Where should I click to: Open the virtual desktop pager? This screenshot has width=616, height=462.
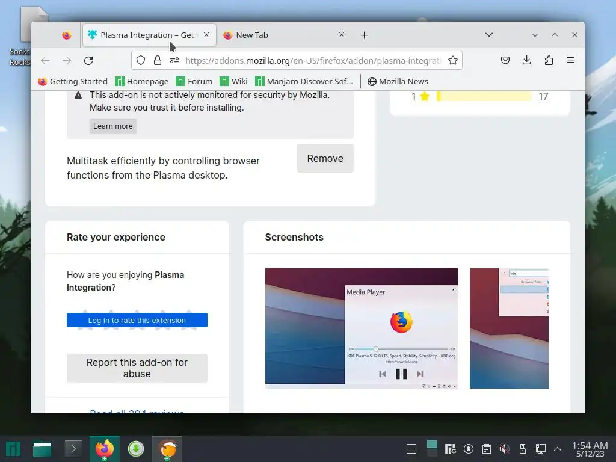click(x=432, y=449)
